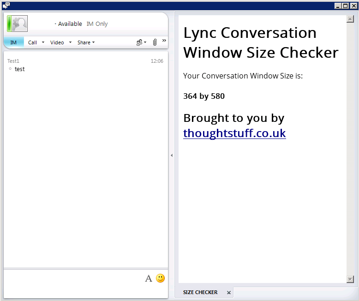Open the Share dropdown menu
The image size is (359, 301).
click(x=86, y=42)
